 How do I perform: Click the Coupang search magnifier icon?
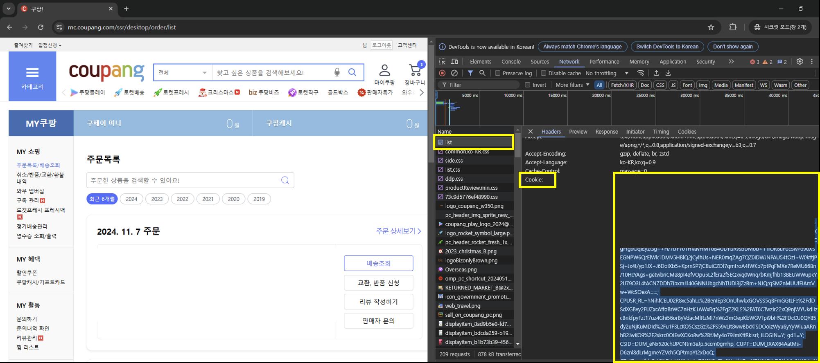tap(352, 72)
